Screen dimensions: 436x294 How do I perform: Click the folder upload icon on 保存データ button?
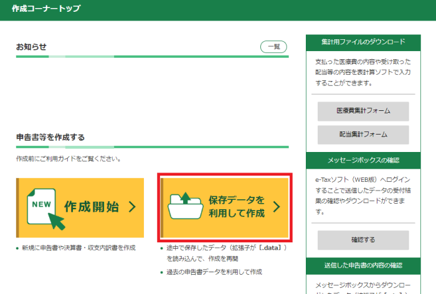click(186, 207)
